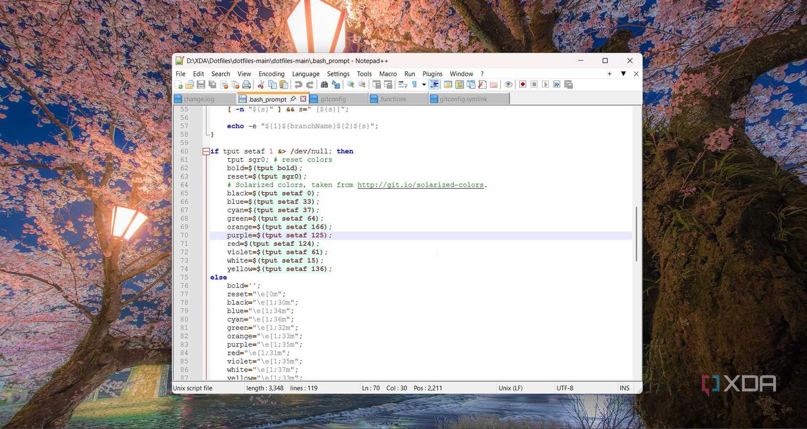Switch to the .gitconfig tab
Image resolution: width=807 pixels, height=429 pixels.
333,99
